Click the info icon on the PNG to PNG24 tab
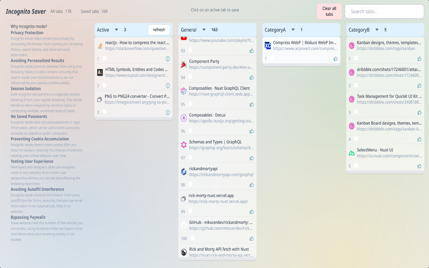Viewport: 429px width, 268px height. point(168,113)
